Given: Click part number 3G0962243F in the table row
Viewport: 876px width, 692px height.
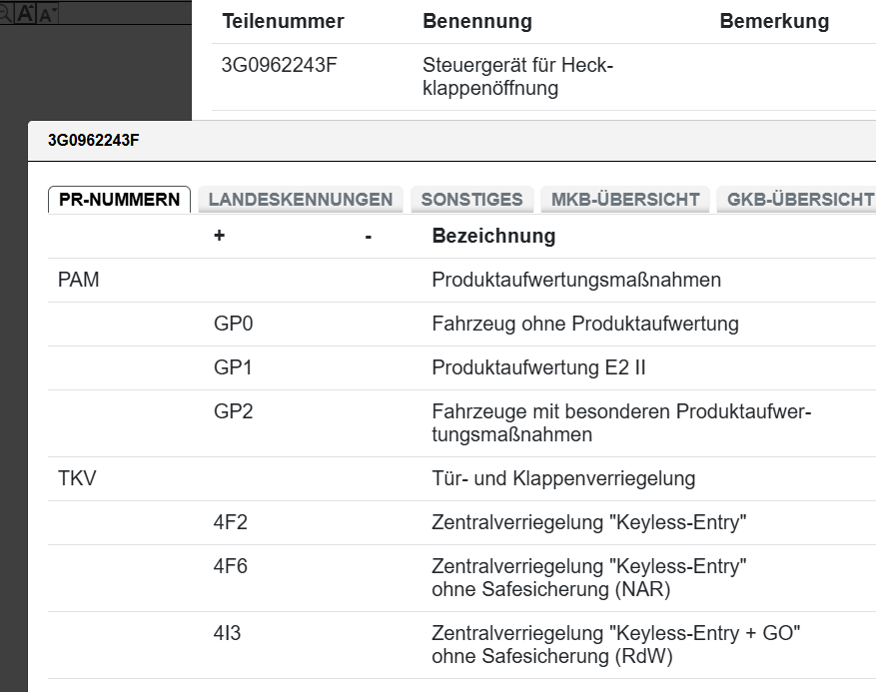Looking at the screenshot, I should [280, 65].
